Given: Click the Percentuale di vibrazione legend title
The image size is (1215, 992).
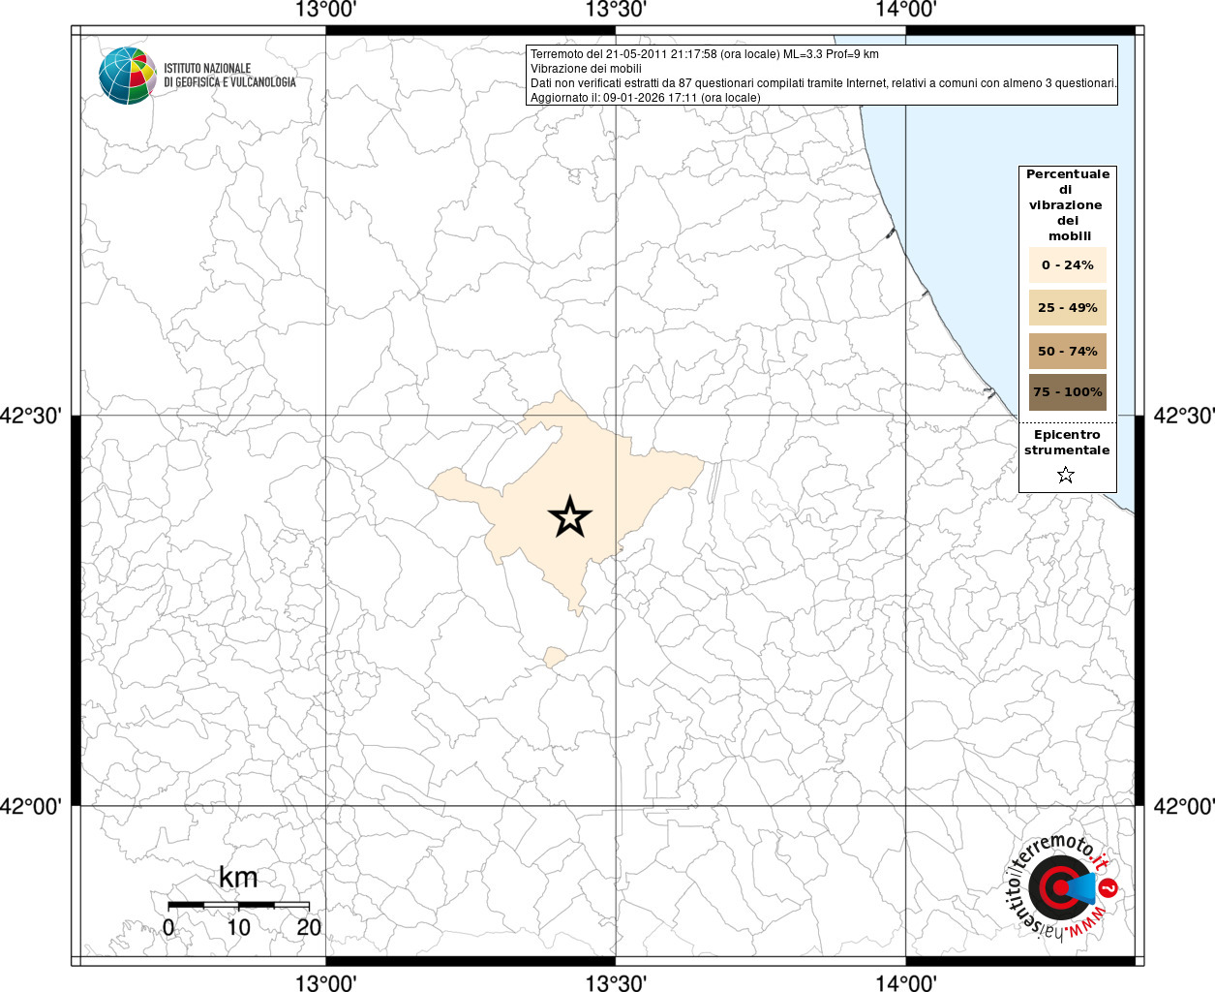Looking at the screenshot, I should pos(1068,205).
